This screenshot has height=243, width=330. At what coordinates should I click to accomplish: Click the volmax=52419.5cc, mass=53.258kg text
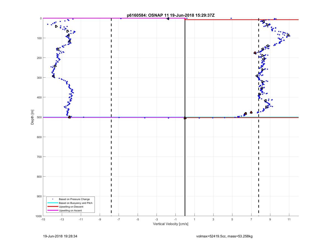coord(224,236)
